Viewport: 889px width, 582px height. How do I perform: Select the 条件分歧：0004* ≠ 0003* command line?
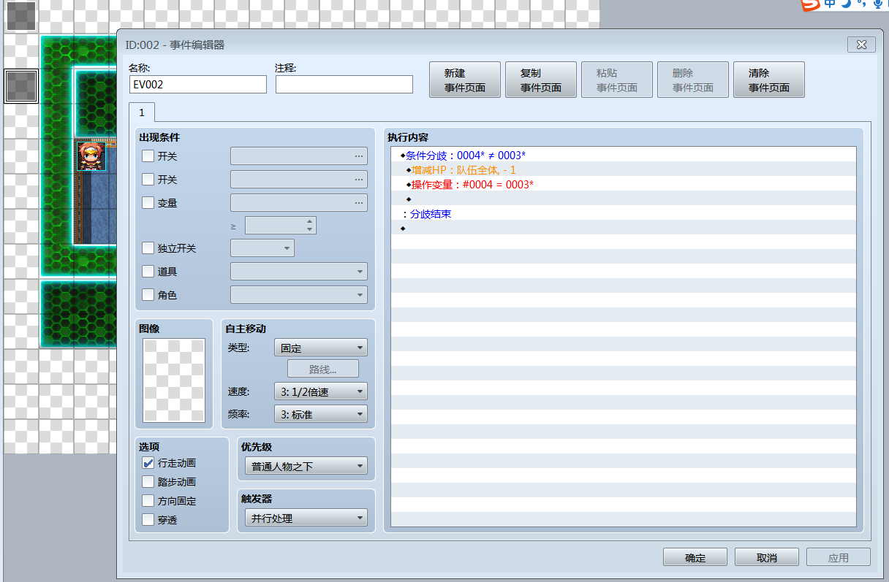click(624, 155)
